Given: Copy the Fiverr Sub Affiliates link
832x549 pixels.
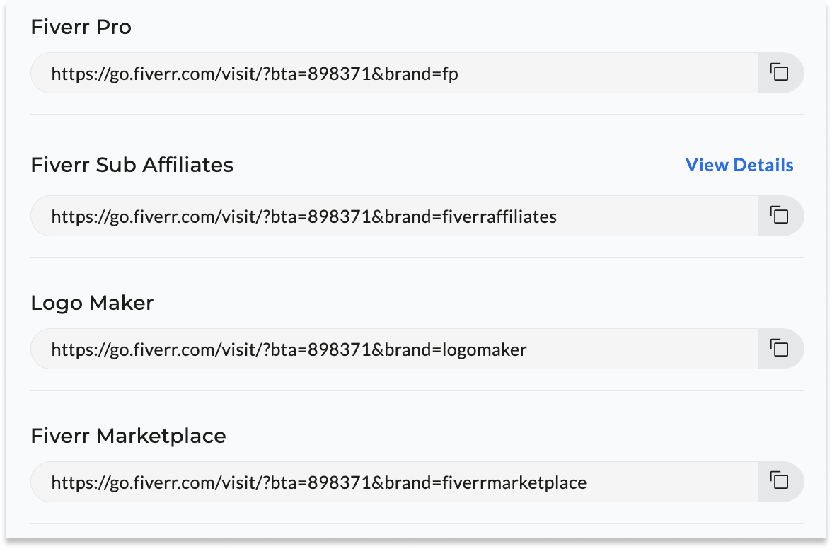Looking at the screenshot, I should coord(780,216).
